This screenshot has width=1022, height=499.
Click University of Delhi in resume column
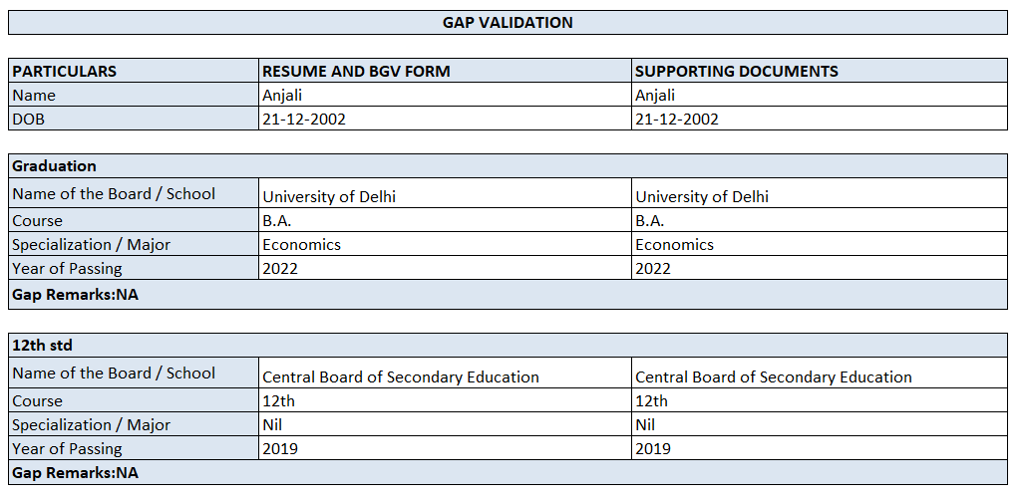point(329,196)
